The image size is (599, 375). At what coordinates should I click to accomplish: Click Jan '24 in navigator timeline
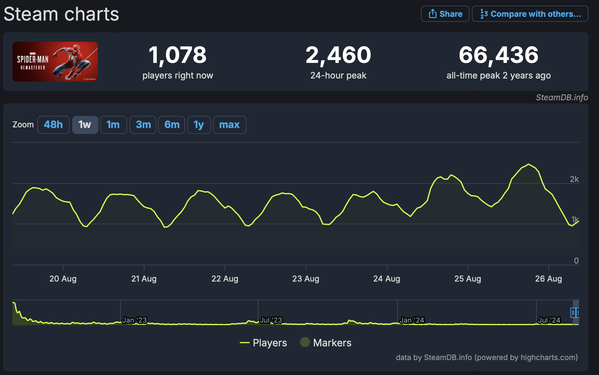[412, 320]
